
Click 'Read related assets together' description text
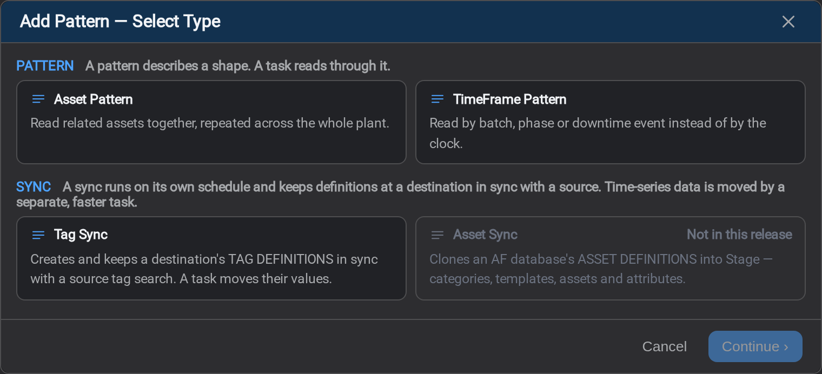coord(210,123)
